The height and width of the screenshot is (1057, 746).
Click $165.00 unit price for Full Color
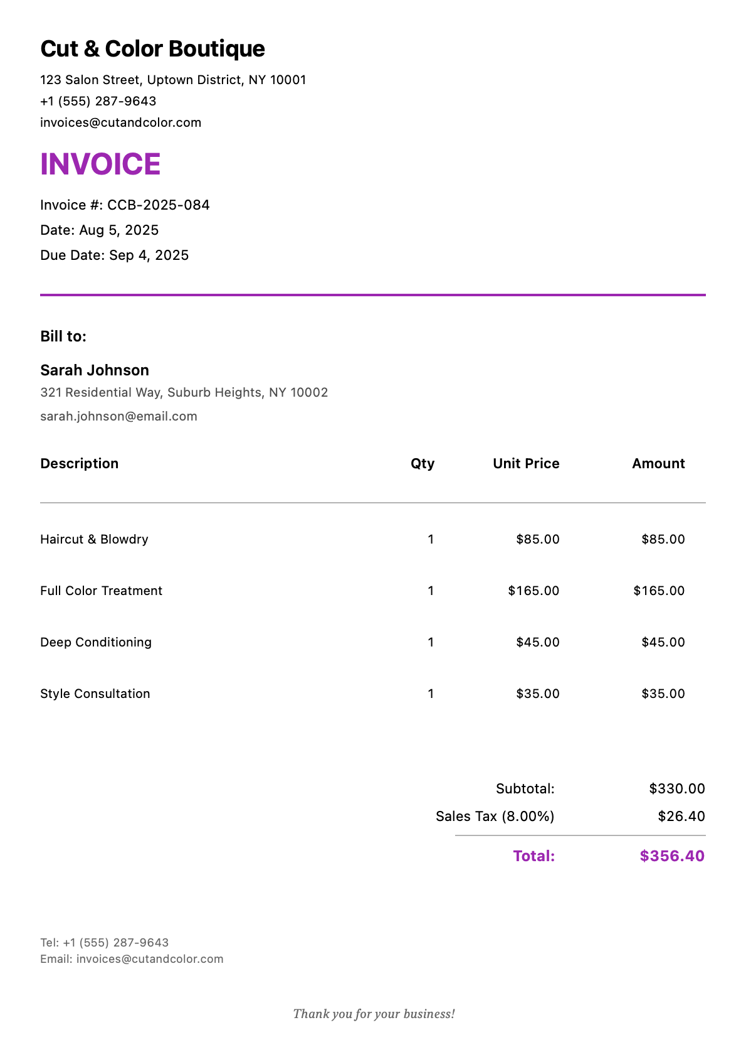534,591
